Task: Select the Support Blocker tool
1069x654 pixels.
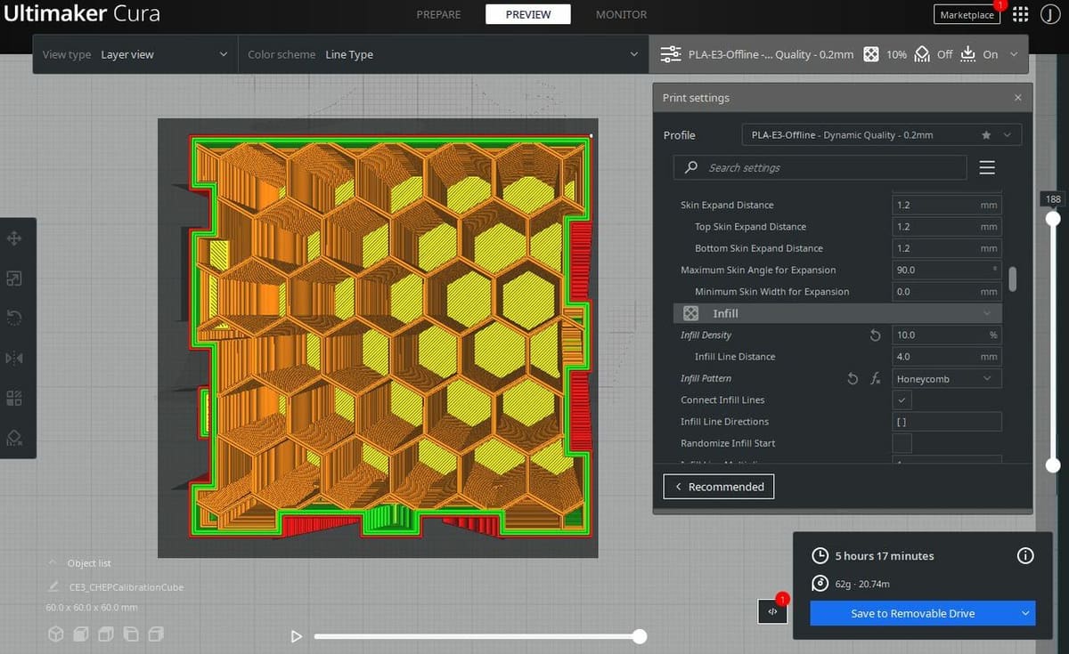Action: [15, 437]
